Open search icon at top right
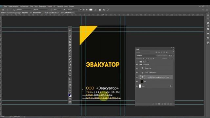The height and width of the screenshot is (118, 210). pos(203,10)
